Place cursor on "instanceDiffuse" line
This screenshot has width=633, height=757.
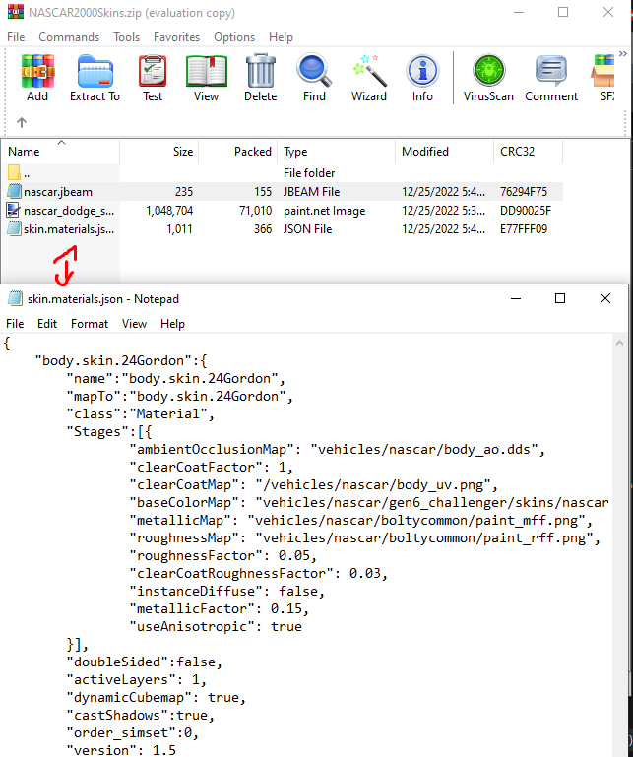(x=227, y=592)
